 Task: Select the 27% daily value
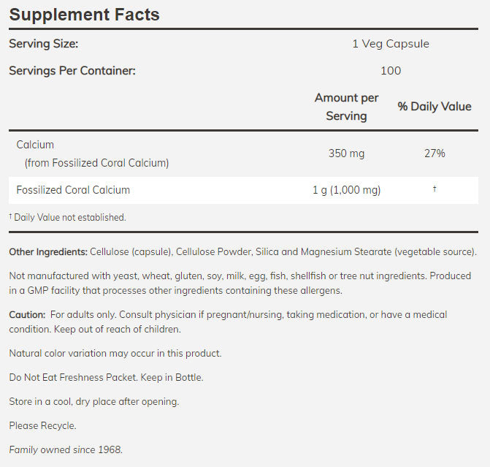(x=435, y=153)
